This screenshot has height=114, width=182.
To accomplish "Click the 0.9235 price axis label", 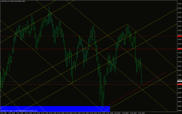I will (x=180, y=44).
